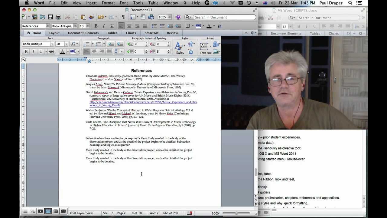The image size is (387, 218).
Task: Open Word Help purple question icon
Action: pos(178,17)
